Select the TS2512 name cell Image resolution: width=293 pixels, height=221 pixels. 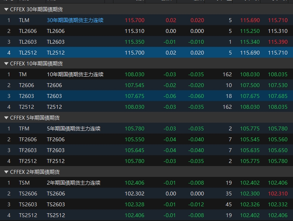pos(56,215)
